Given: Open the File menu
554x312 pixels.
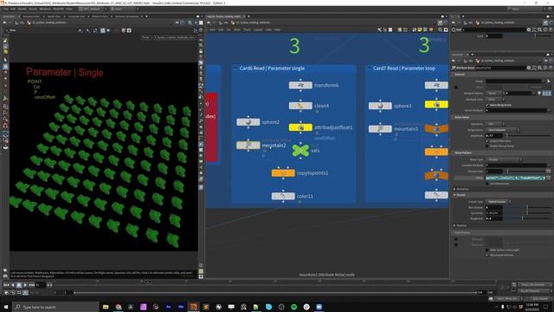Looking at the screenshot, I should 6,9.
